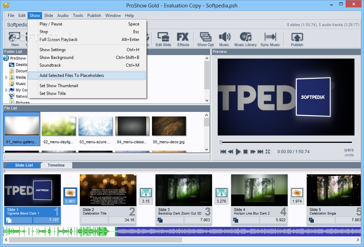The image size is (364, 247).
Task: Select Slide 3 Backdrop Dark Zoom Out thumbnail
Action: tap(184, 190)
